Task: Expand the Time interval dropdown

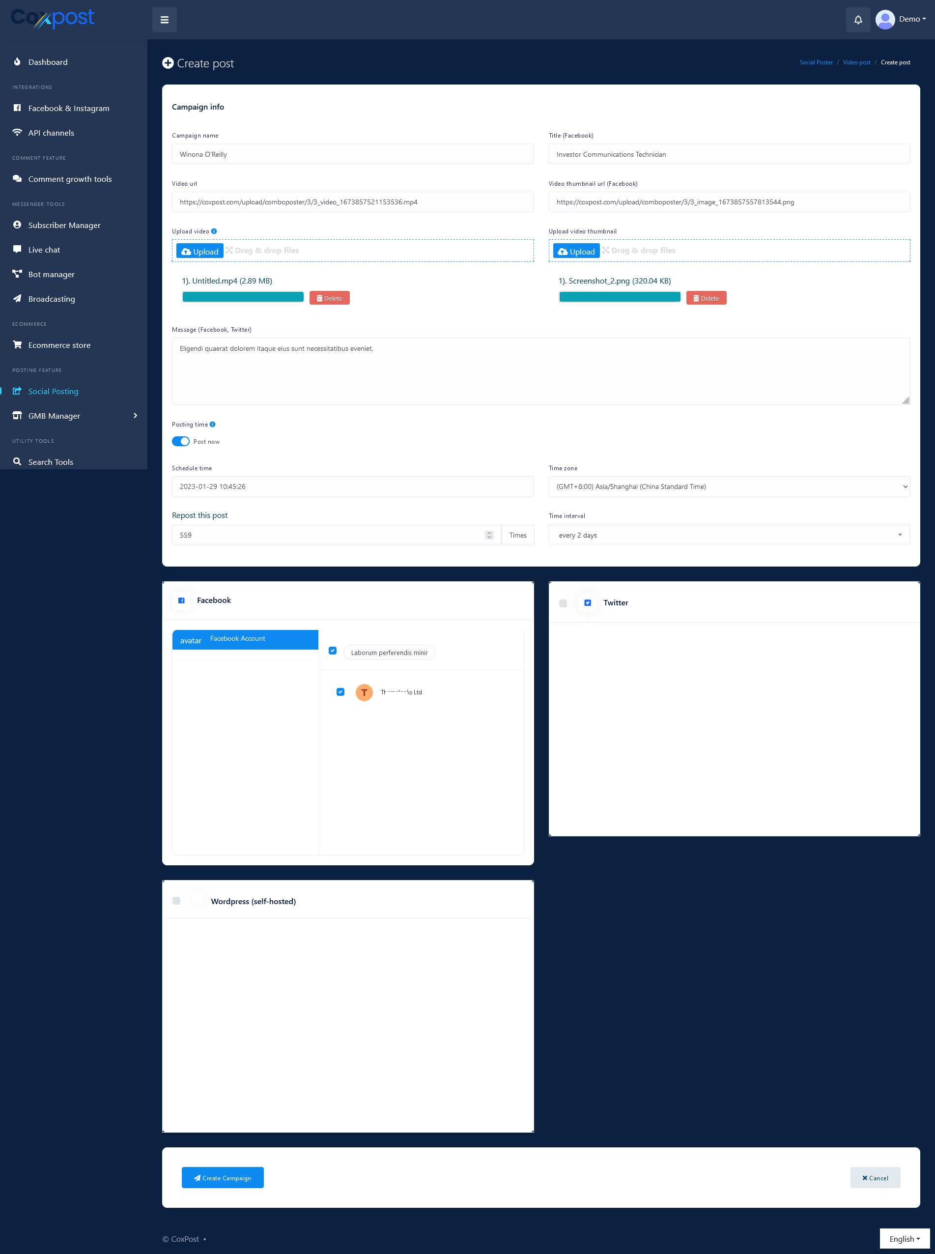Action: [x=729, y=535]
